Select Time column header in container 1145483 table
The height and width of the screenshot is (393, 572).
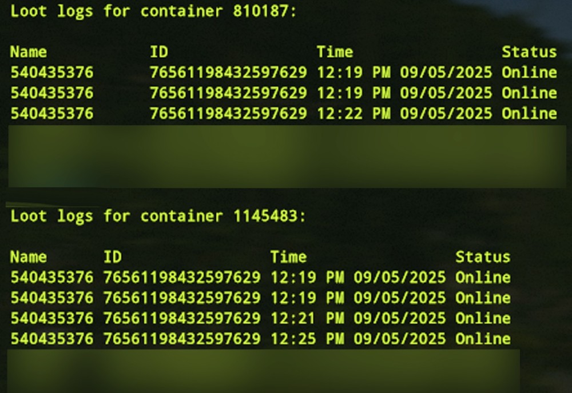[x=288, y=257]
